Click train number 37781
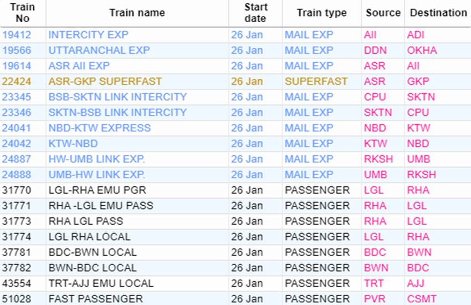The image size is (471, 305). click(x=17, y=252)
